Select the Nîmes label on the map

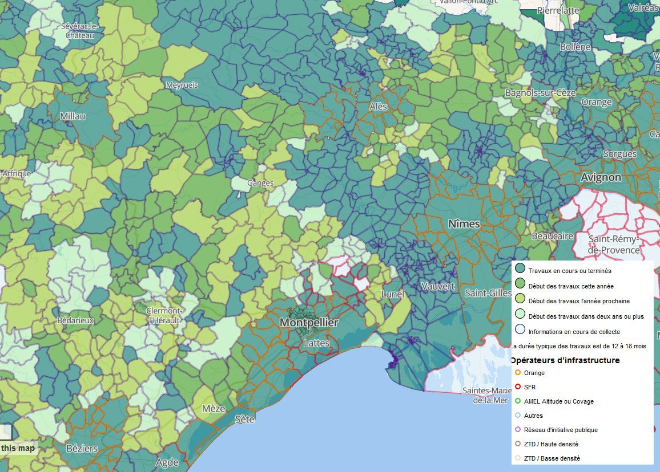pos(464,224)
